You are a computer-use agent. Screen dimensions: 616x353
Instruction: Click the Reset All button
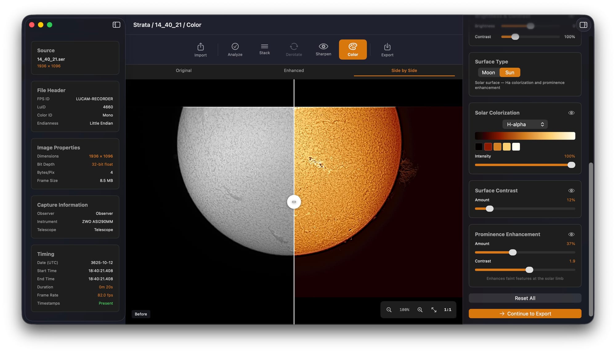(x=525, y=298)
